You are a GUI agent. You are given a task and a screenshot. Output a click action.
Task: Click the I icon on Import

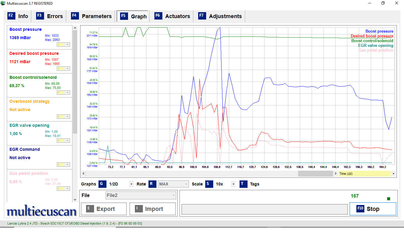click(138, 209)
